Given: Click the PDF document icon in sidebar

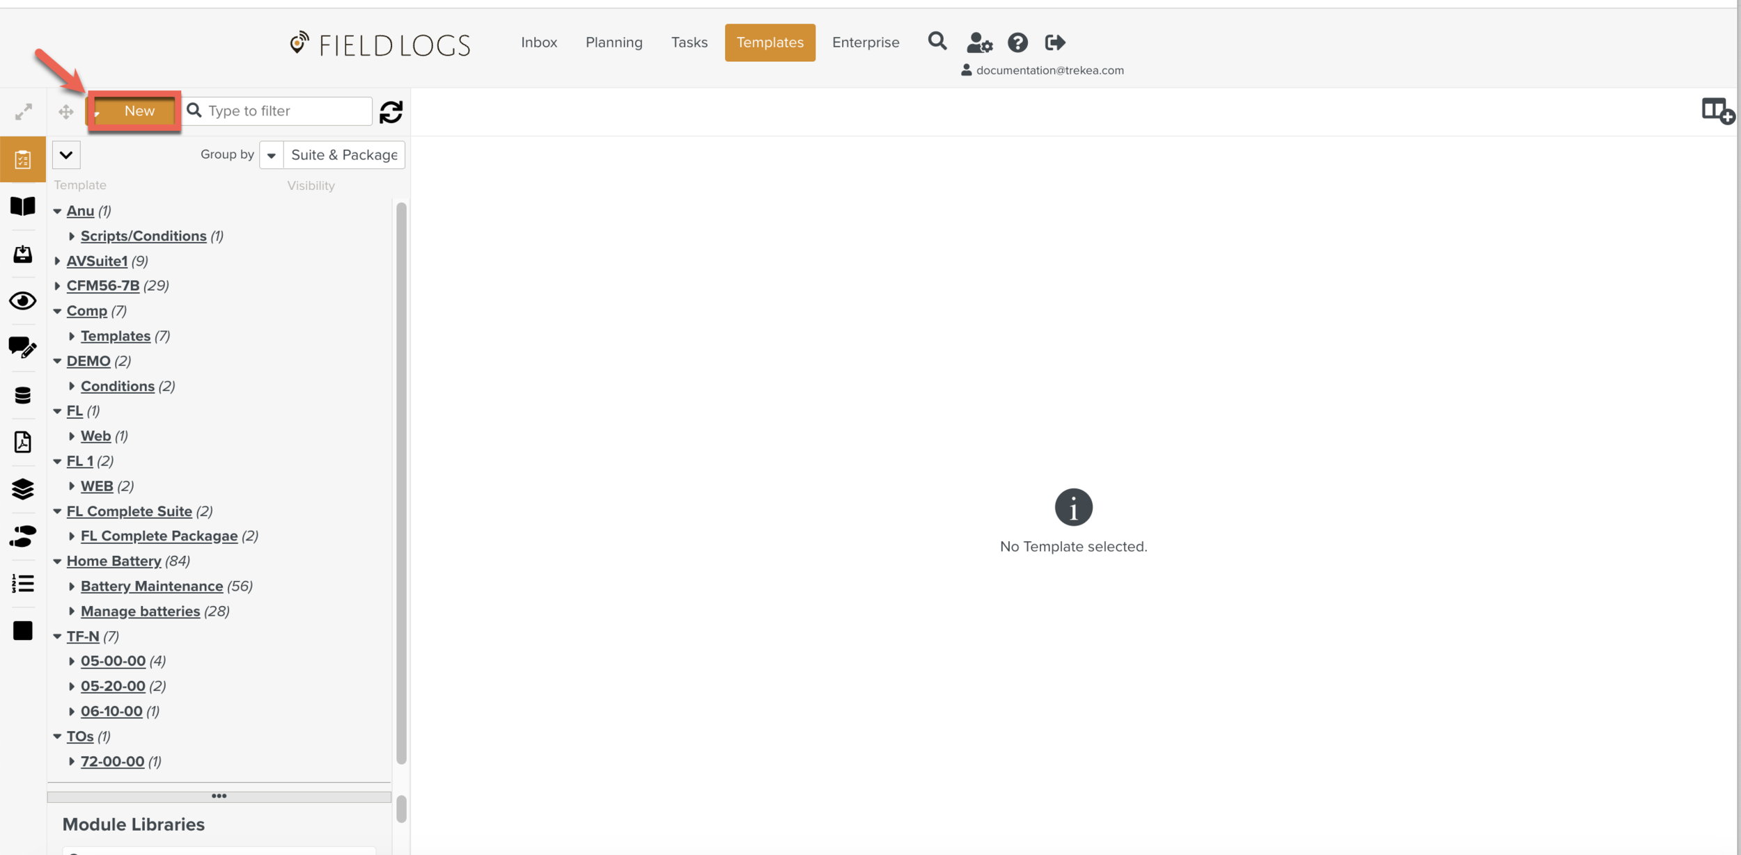Looking at the screenshot, I should pos(22,442).
